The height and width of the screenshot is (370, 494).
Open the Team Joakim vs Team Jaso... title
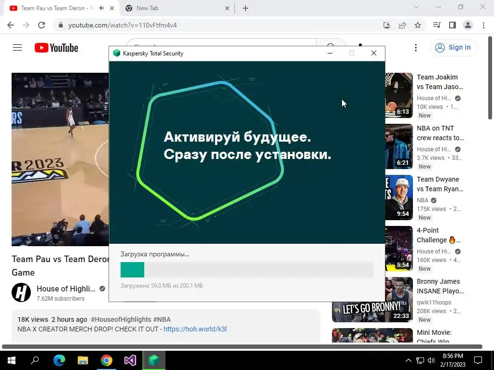pos(440,82)
